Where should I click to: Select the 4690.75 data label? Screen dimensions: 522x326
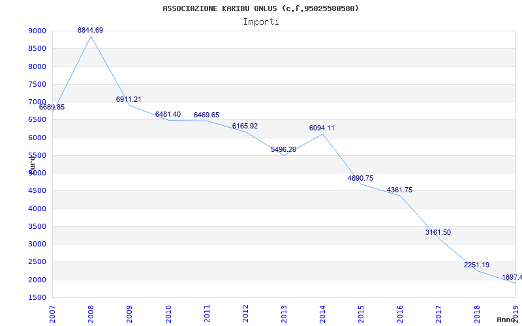pyautogui.click(x=361, y=178)
